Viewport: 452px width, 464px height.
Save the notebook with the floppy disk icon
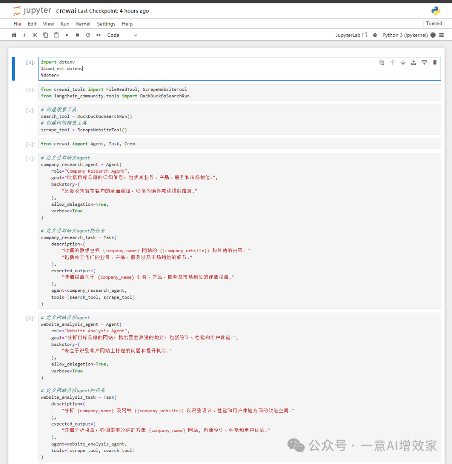pos(14,35)
